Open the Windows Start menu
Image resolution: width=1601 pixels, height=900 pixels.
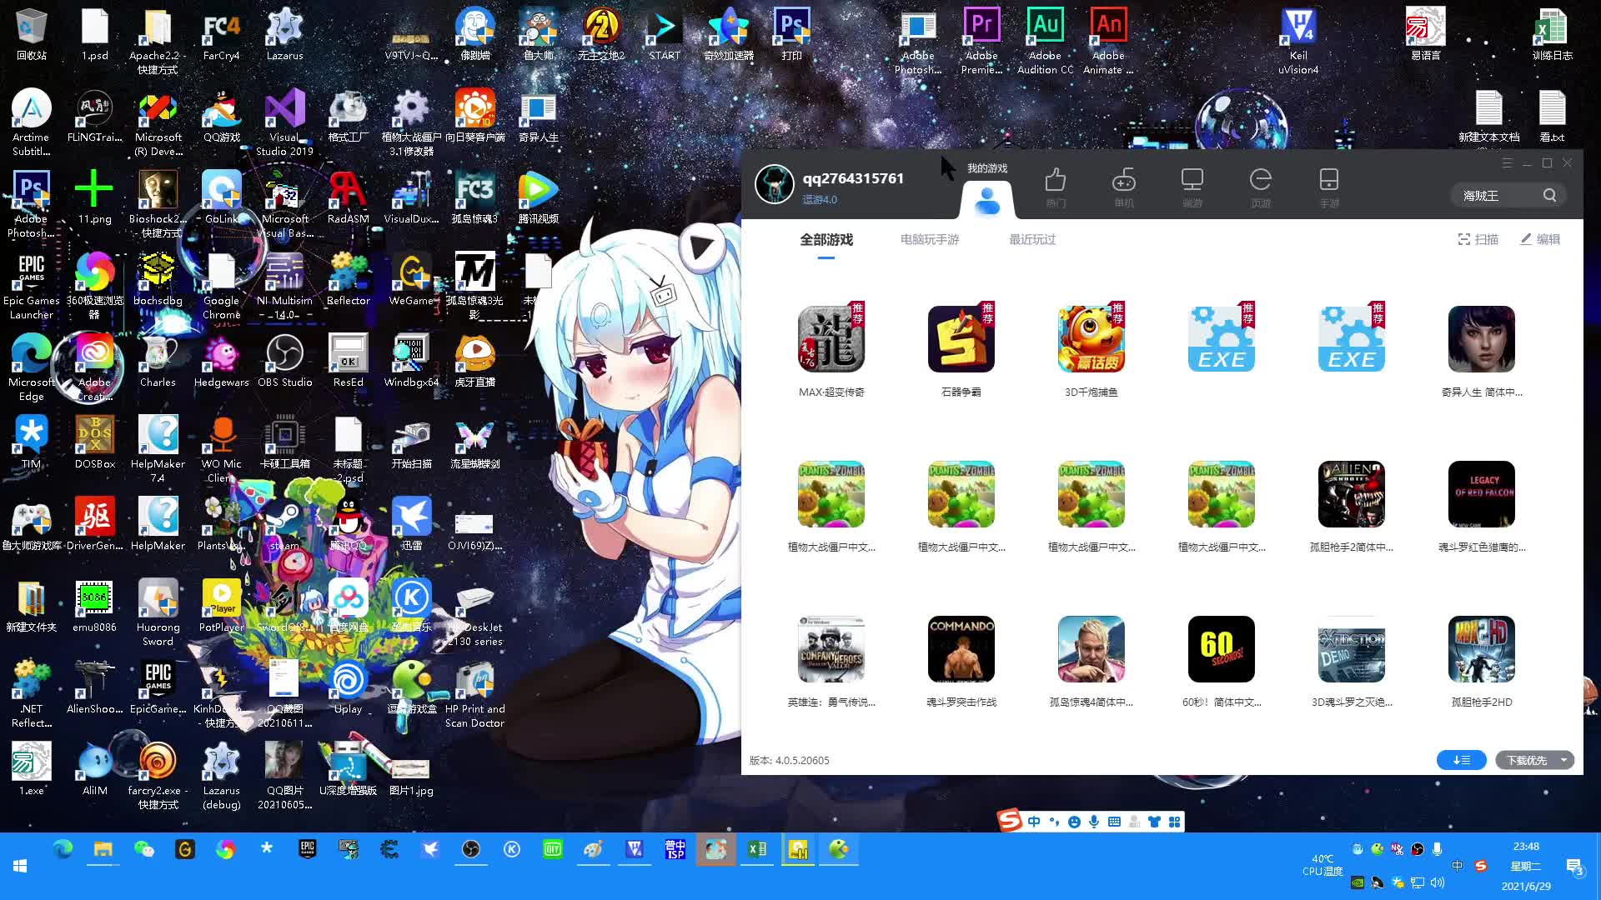click(20, 866)
